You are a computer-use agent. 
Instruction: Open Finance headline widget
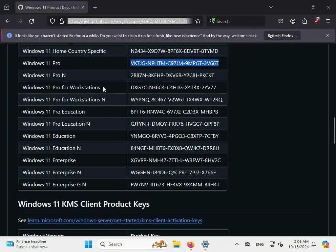27,244
